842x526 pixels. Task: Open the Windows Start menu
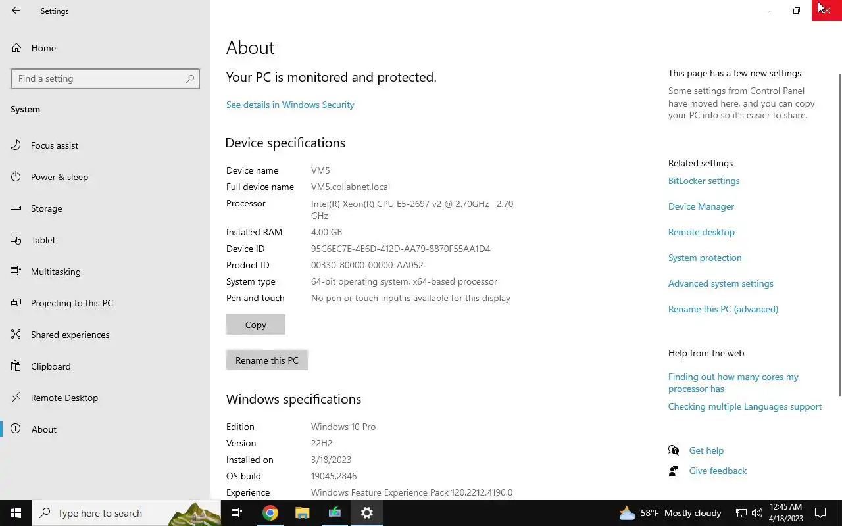[16, 513]
